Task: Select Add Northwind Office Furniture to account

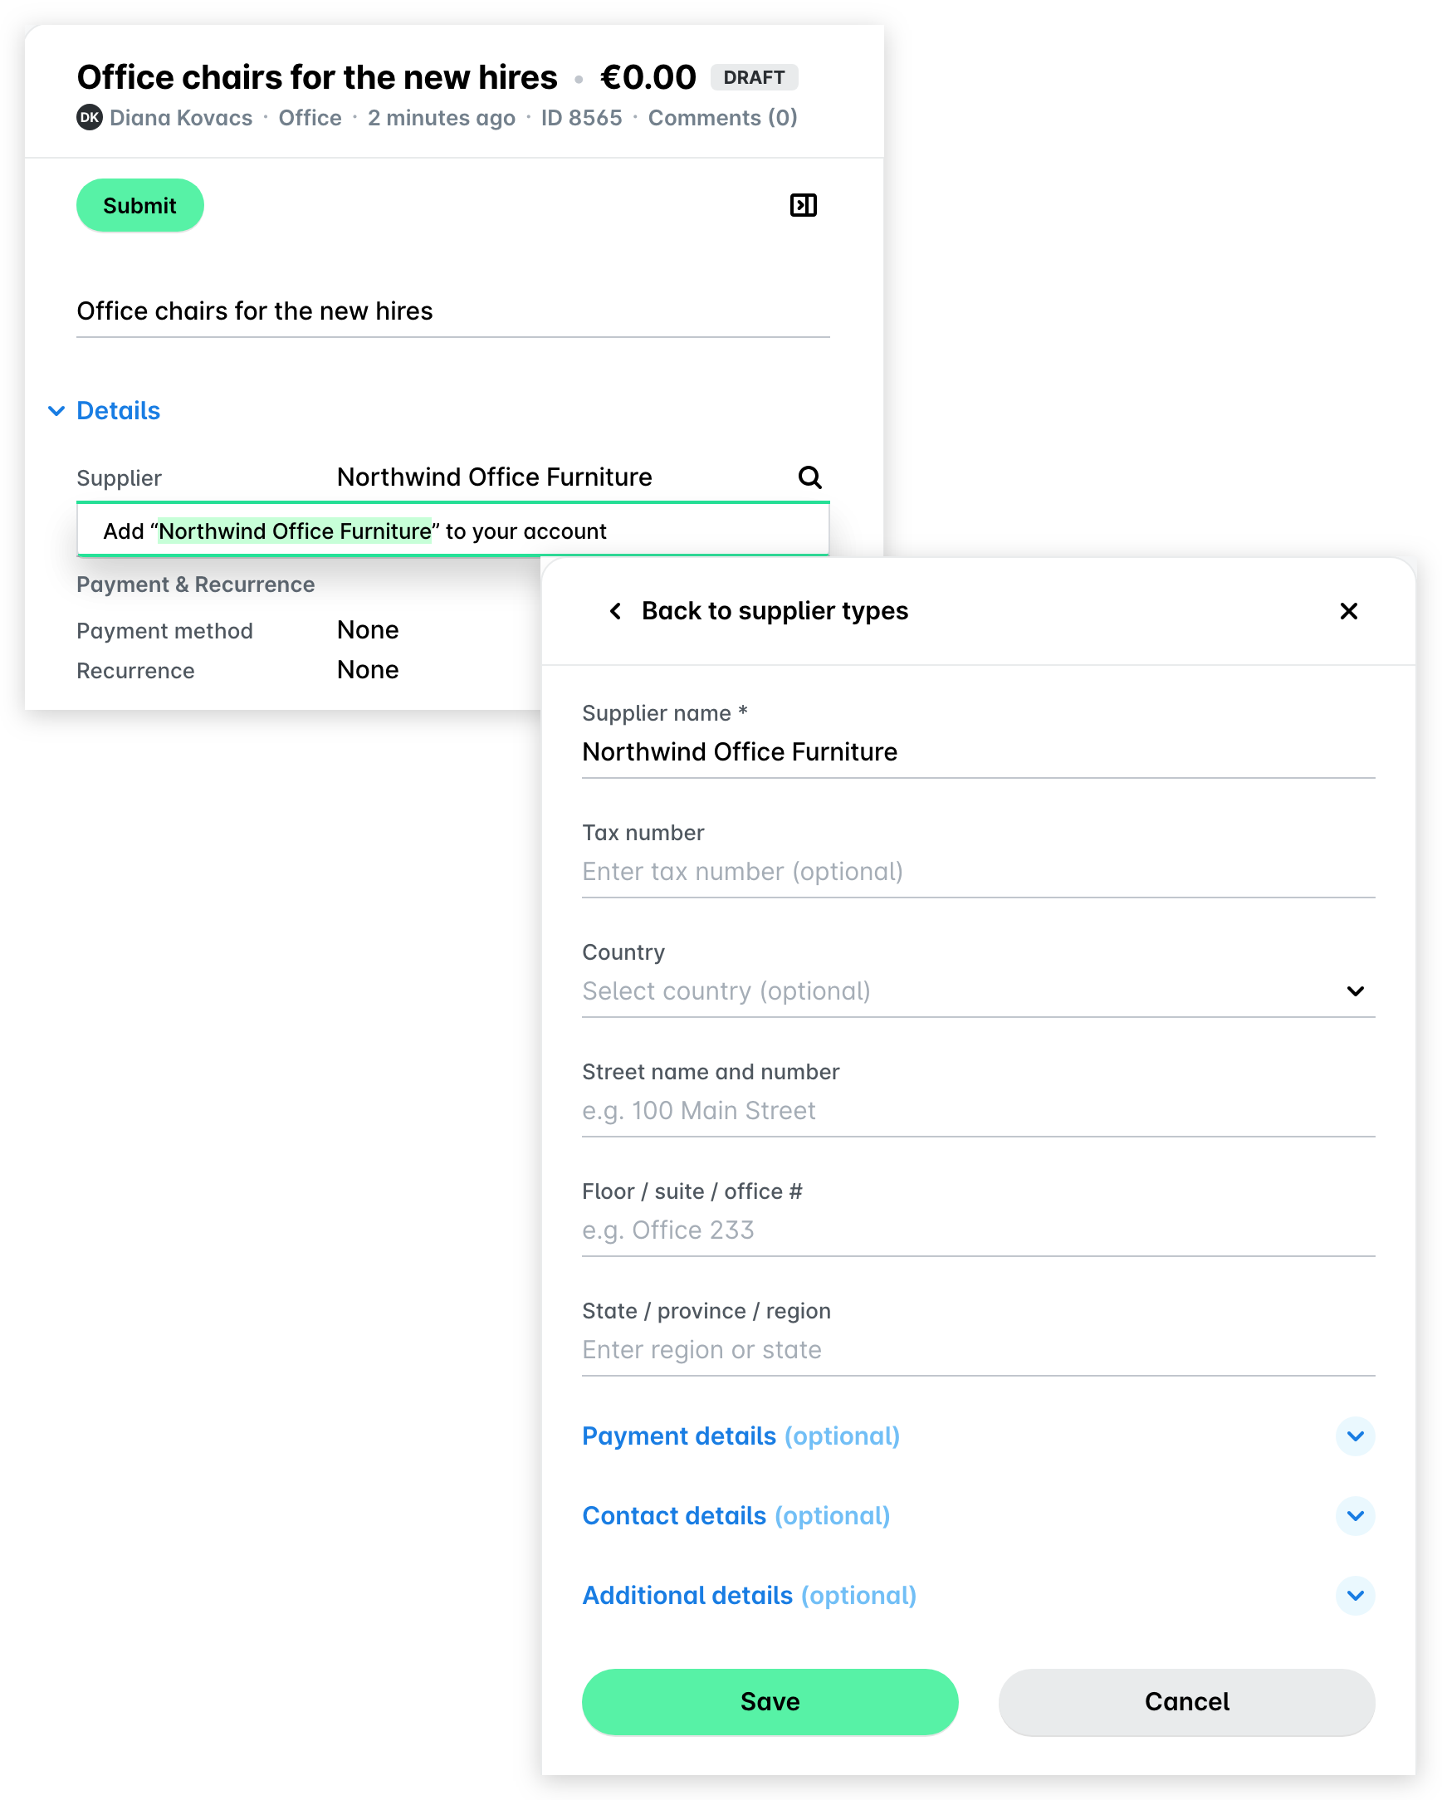Action: (x=452, y=531)
